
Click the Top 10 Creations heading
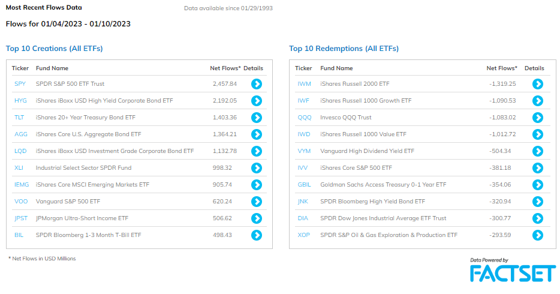[x=55, y=49]
